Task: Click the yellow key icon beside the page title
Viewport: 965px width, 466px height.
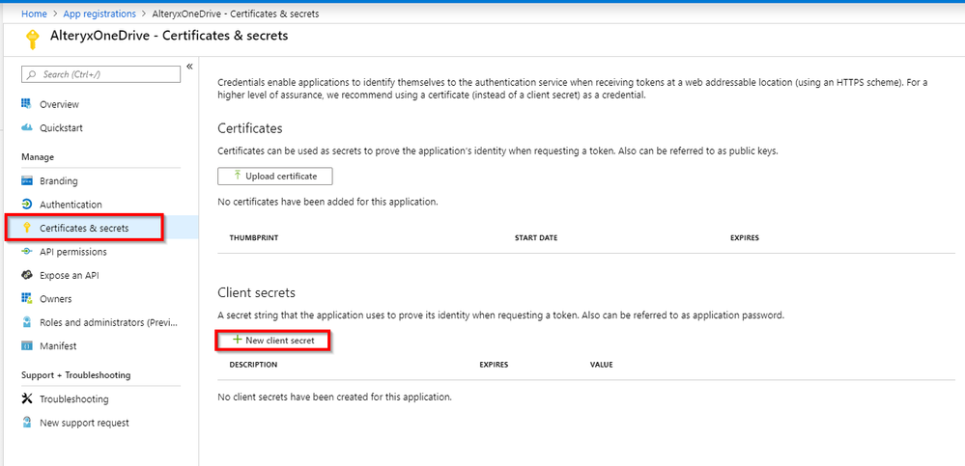Action: click(x=32, y=40)
